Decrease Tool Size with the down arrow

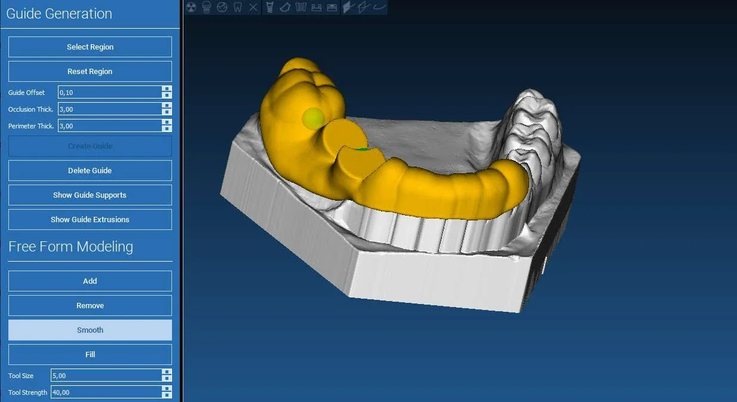(x=167, y=379)
